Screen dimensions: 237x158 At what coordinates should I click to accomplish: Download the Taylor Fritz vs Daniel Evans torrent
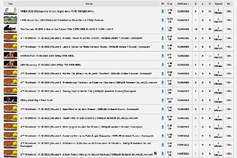163,118
